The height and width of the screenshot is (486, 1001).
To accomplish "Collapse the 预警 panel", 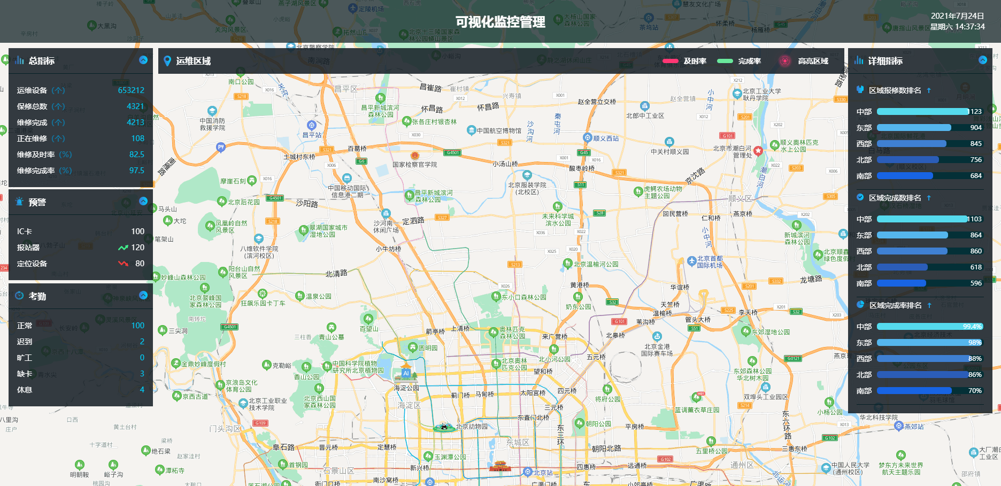I will click(x=143, y=201).
